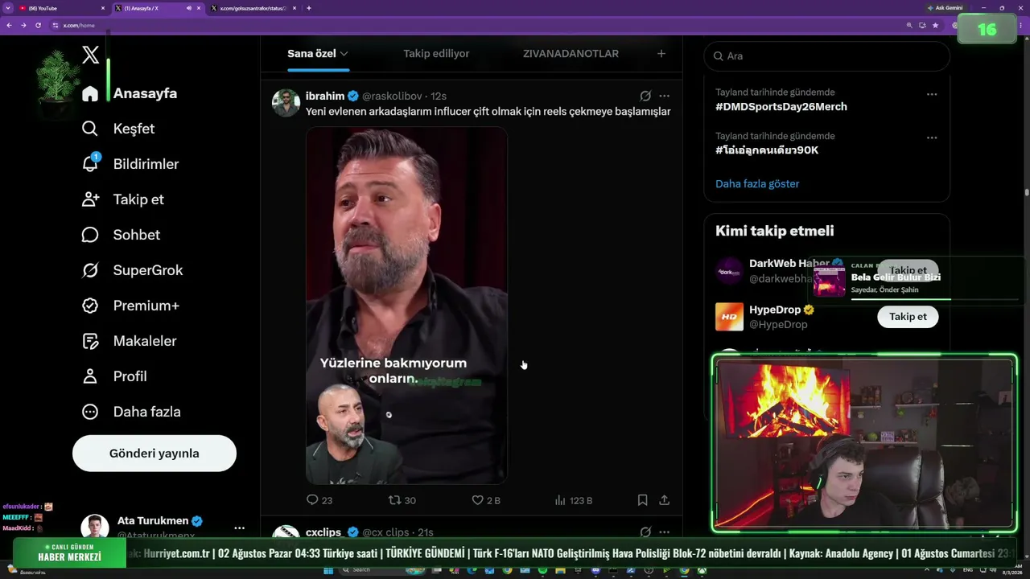Open options for #DMDSportsDay26Merch trend
Viewport: 1030px width, 579px height.
tap(932, 94)
